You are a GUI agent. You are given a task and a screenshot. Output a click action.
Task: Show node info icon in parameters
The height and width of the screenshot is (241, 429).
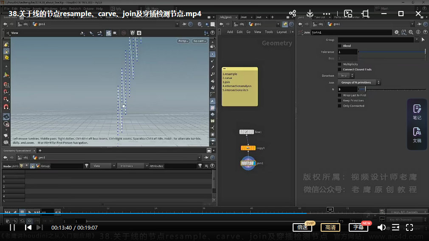(418, 32)
